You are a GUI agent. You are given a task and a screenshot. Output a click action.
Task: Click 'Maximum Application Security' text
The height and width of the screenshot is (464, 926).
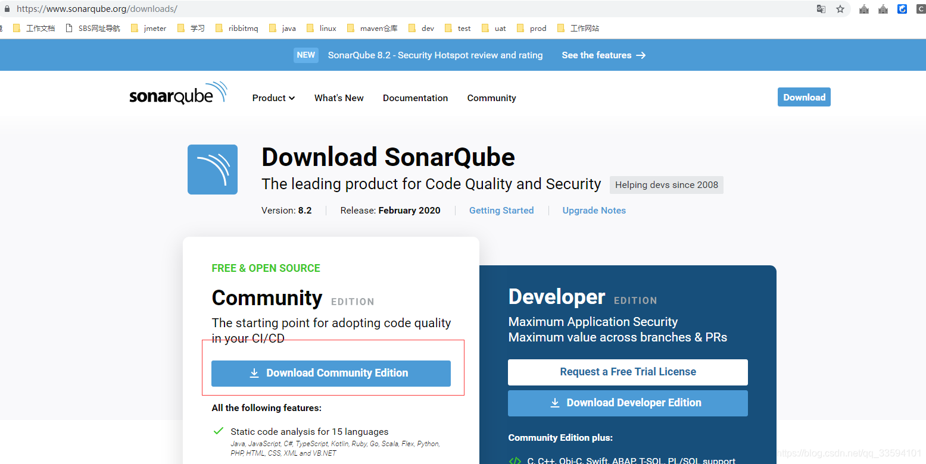point(593,322)
